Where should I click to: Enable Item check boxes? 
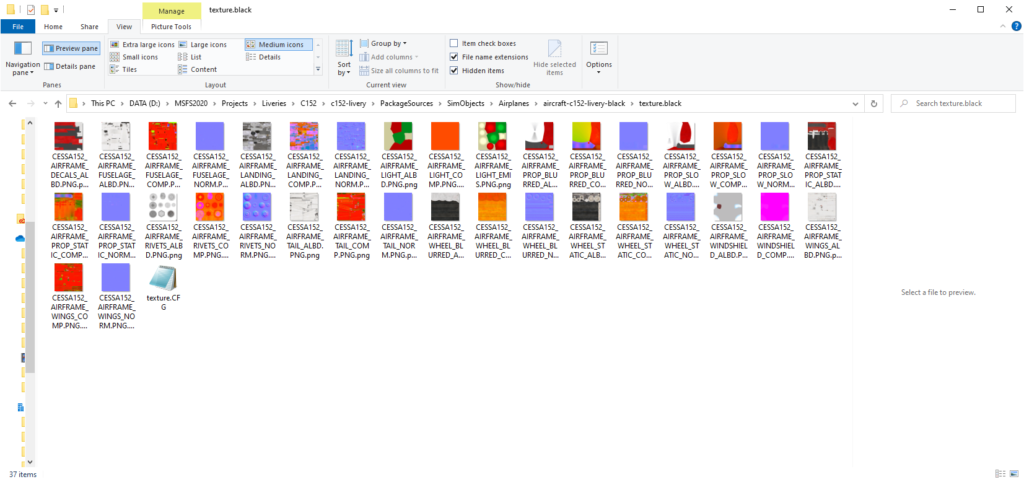click(x=454, y=43)
